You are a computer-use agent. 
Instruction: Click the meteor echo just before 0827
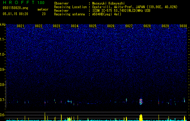pyautogui.click(x=126, y=100)
